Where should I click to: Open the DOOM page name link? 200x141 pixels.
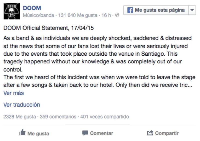click(32, 8)
